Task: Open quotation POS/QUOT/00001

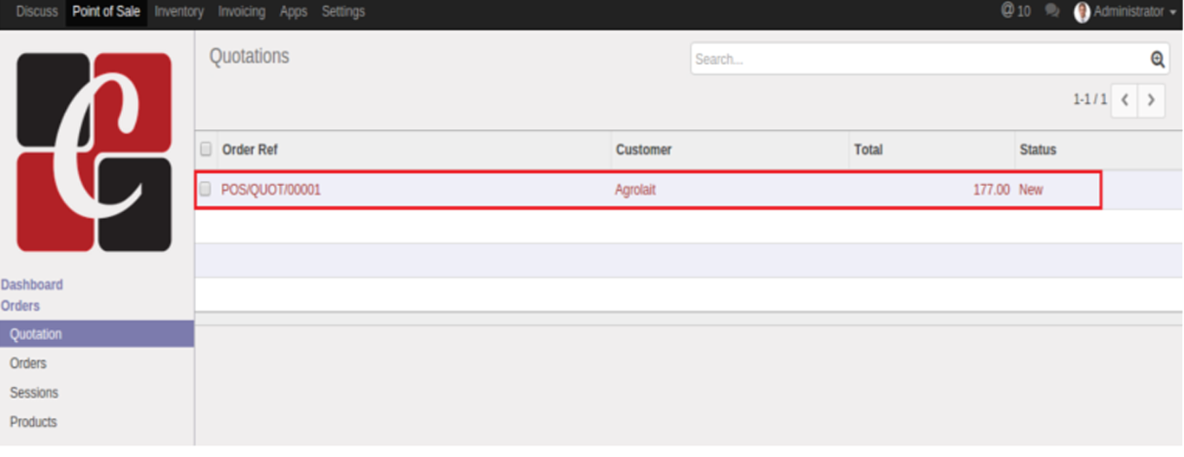Action: coord(270,190)
